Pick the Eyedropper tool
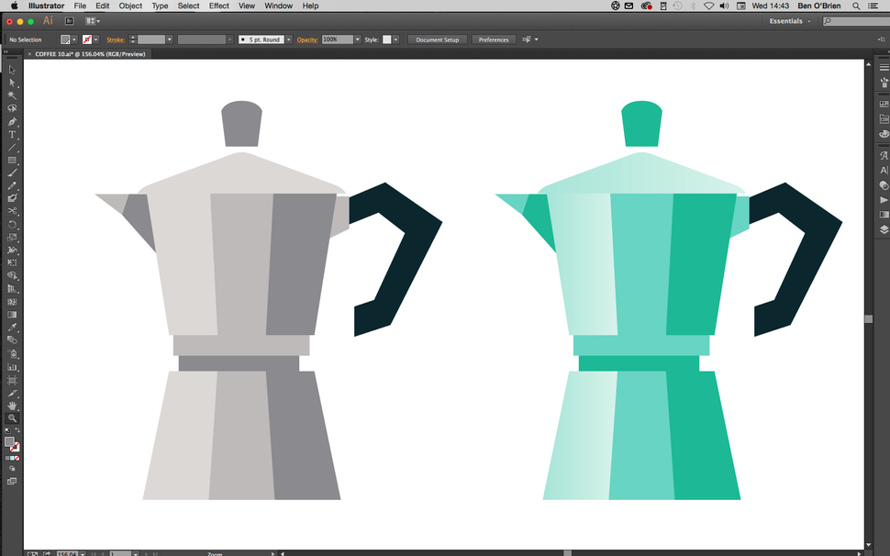The width and height of the screenshot is (890, 556). [x=12, y=327]
